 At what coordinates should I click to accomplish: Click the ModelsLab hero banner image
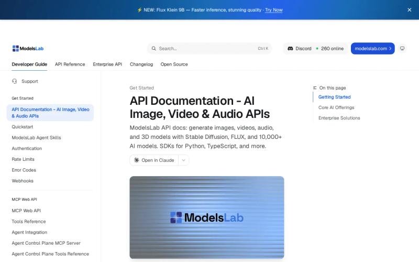tap(207, 217)
